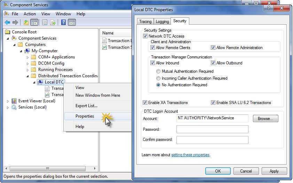Toggle Enable SNA LU 6.2 Transactions
Screen dimensions: 293x183
click(x=213, y=103)
